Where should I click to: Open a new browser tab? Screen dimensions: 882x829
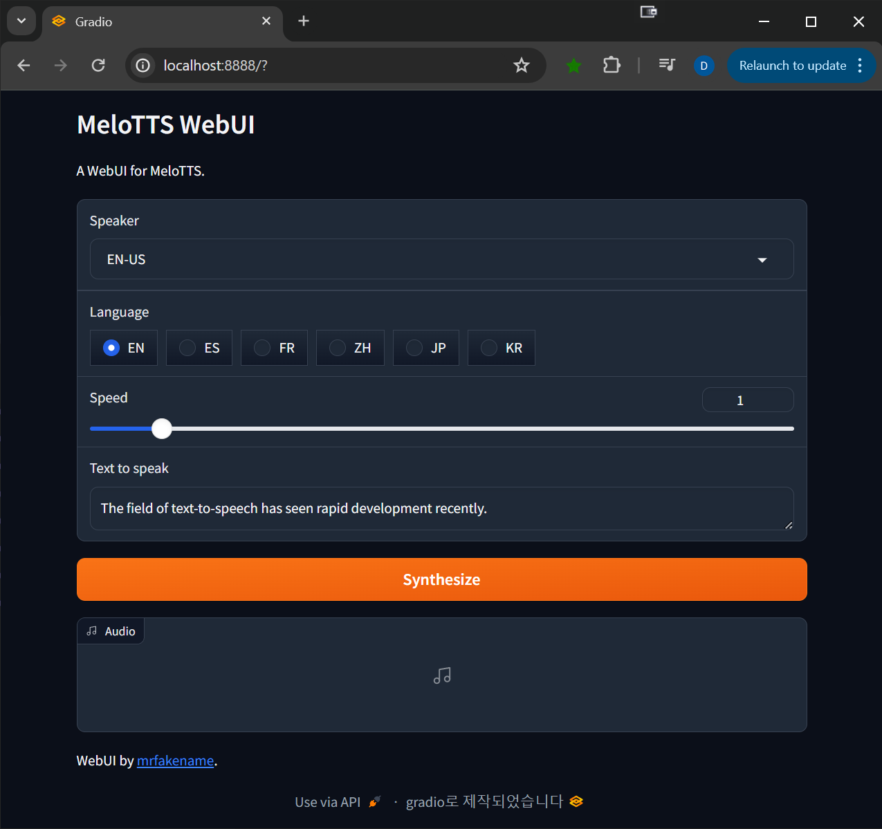(303, 21)
